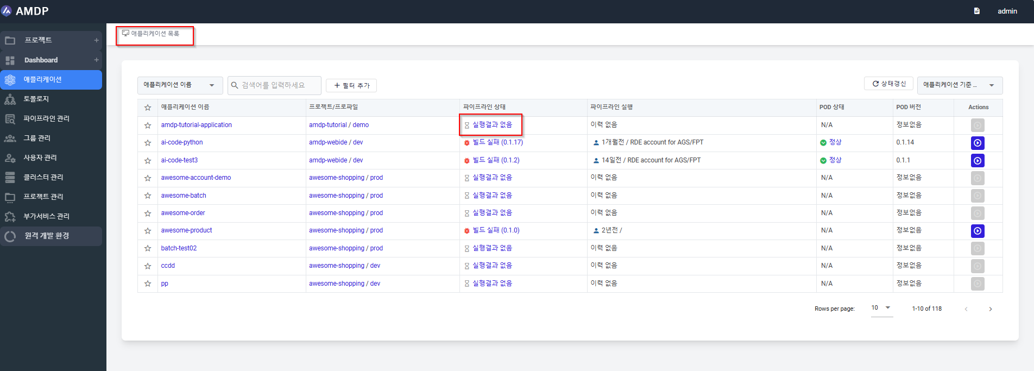Open the admin user menu
1034x371 pixels.
[1007, 11]
